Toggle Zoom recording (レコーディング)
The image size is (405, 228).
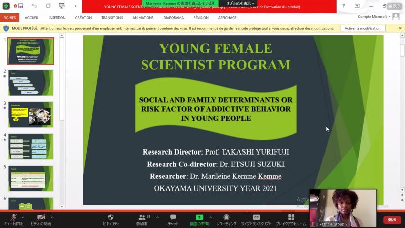(226, 220)
